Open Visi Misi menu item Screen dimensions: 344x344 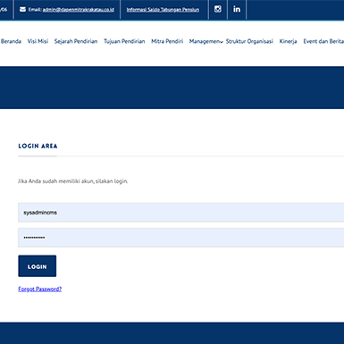[38, 41]
